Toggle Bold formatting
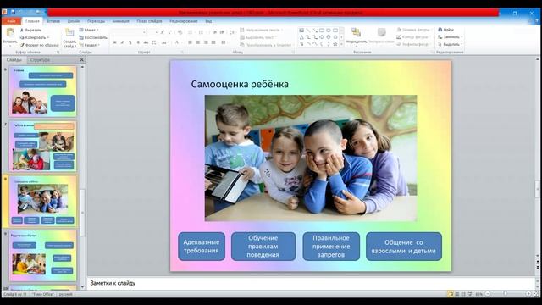 click(x=114, y=42)
